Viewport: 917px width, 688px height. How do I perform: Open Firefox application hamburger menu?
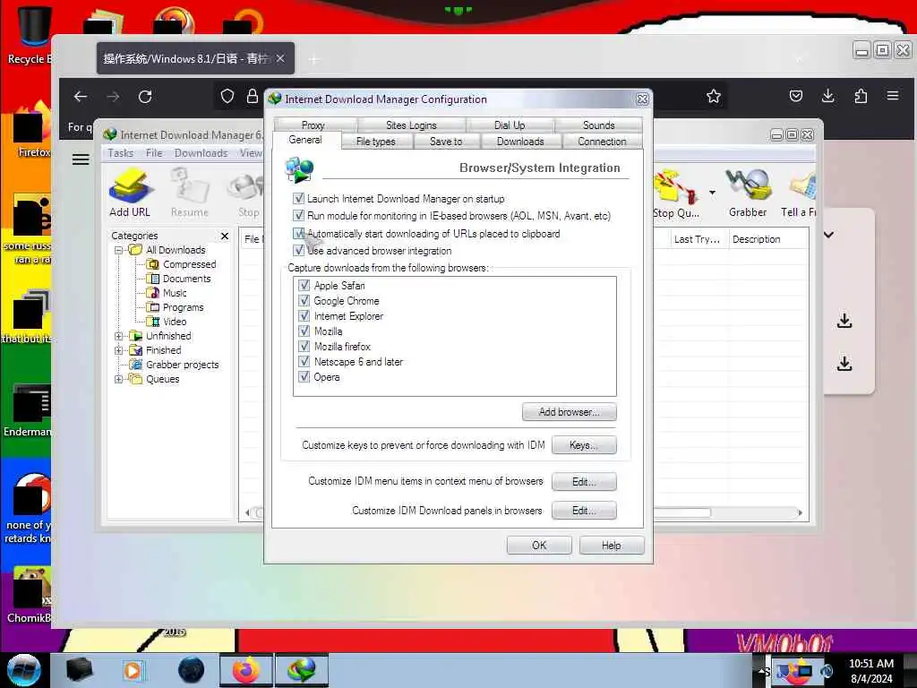pos(893,95)
